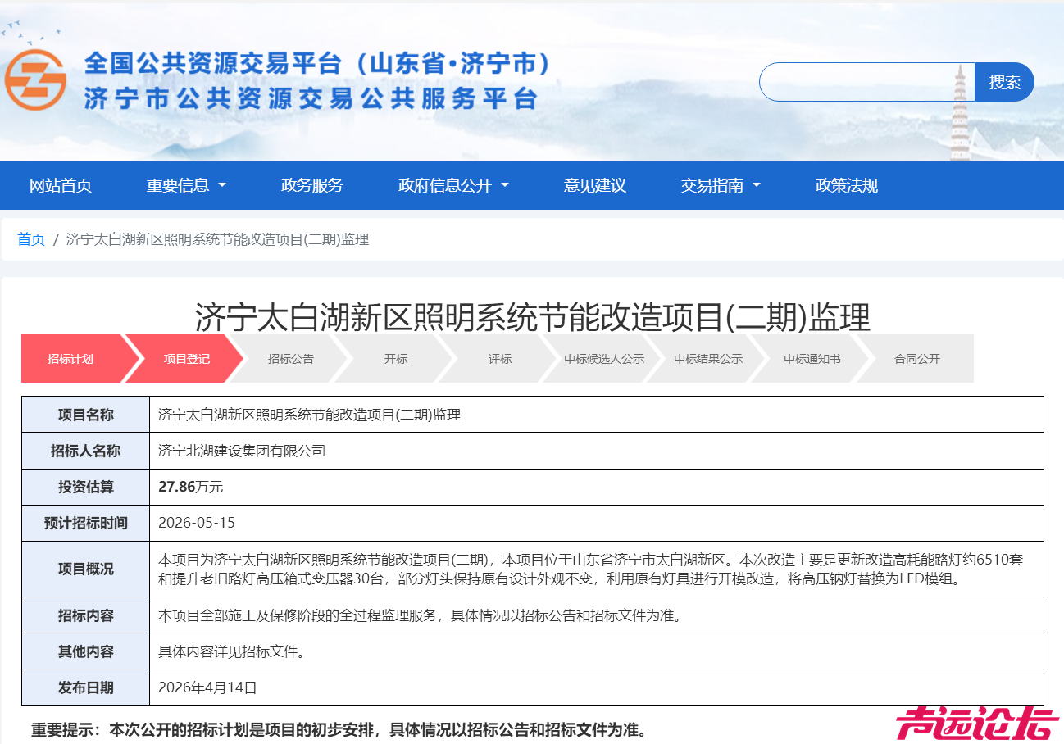This screenshot has height=744, width=1064.
Task: Open the 意见建议 navigation item
Action: [594, 185]
